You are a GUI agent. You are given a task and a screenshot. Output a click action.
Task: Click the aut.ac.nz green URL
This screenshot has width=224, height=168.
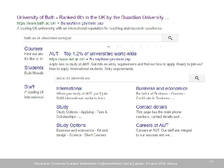67,59
